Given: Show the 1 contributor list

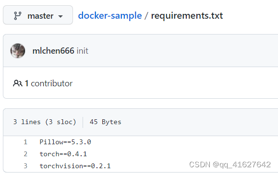Looking at the screenshot, I should tap(49, 83).
